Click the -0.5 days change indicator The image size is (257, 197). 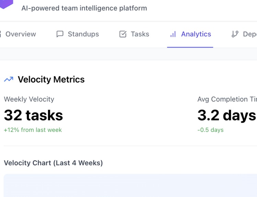(x=211, y=130)
